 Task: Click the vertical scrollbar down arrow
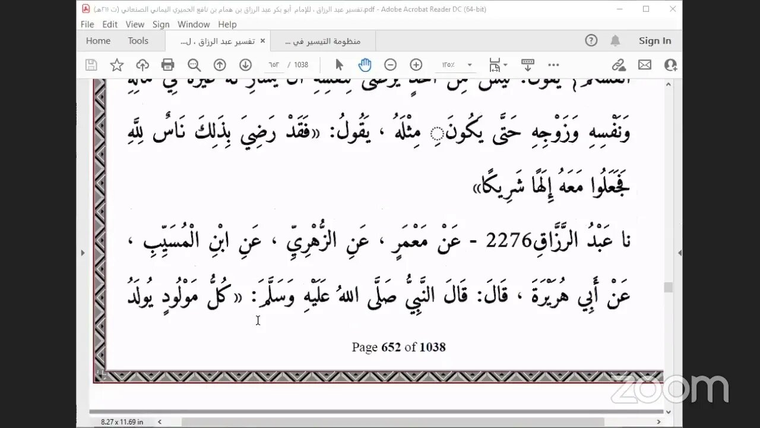point(669,411)
